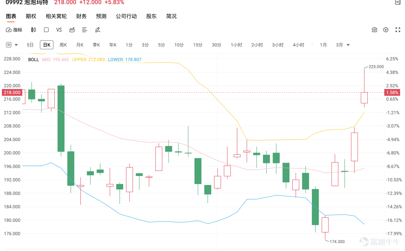Screen dimensions: 405x251
Task: Open chart settings gear icon
Action: click(386, 30)
